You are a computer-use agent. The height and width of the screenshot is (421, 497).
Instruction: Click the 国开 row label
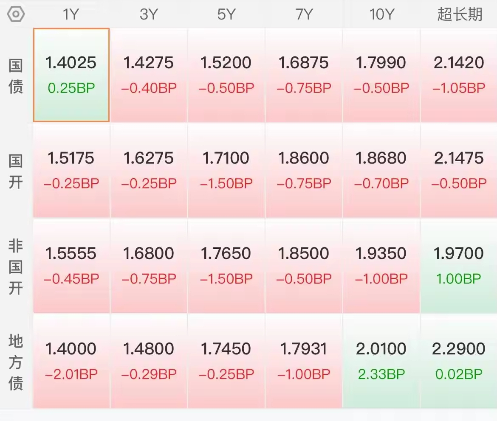16,172
